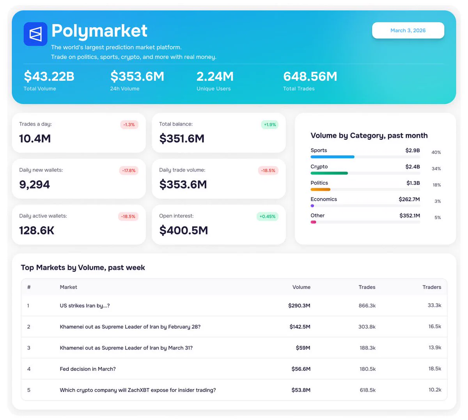
Task: Click the +0.45% badge on Open interest
Action: (x=268, y=216)
